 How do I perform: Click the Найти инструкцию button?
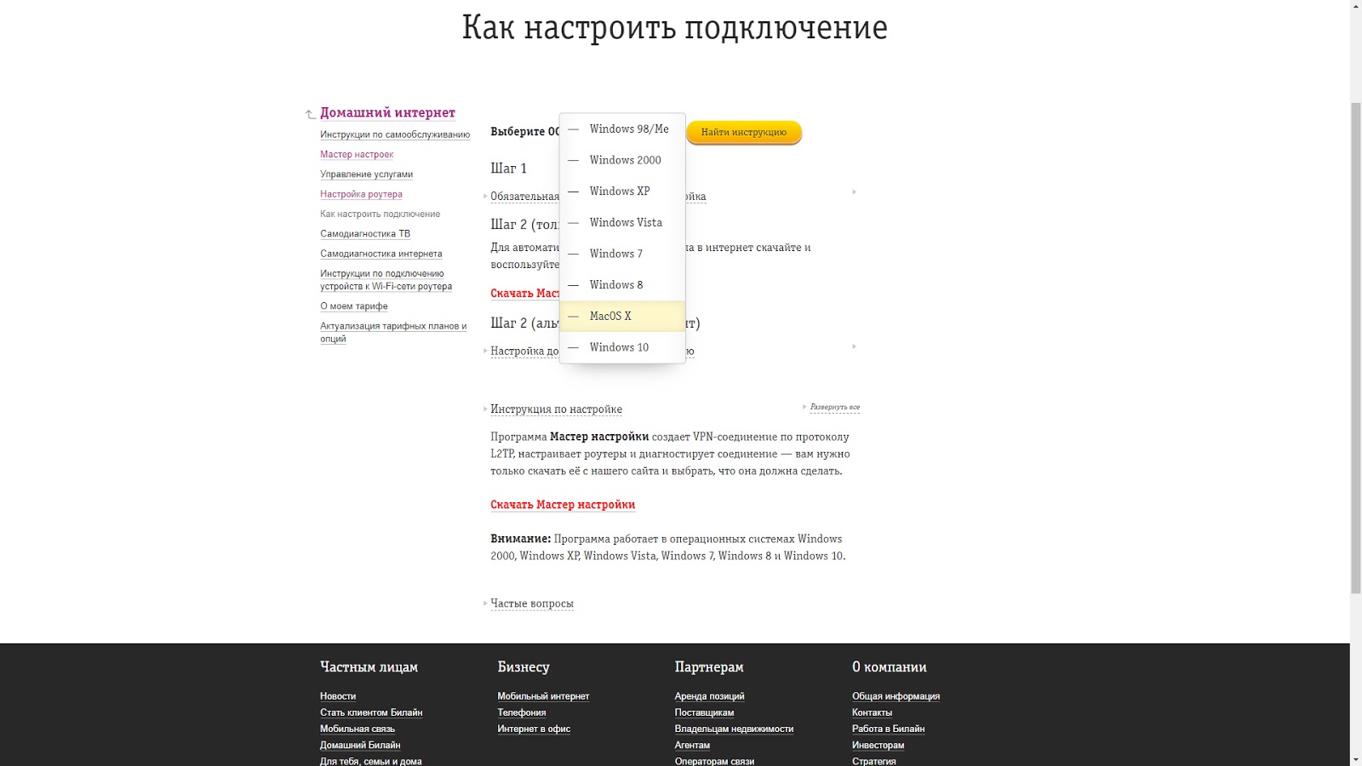744,132
